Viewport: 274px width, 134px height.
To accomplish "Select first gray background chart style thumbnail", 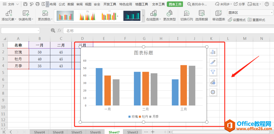I will (x=65, y=16).
